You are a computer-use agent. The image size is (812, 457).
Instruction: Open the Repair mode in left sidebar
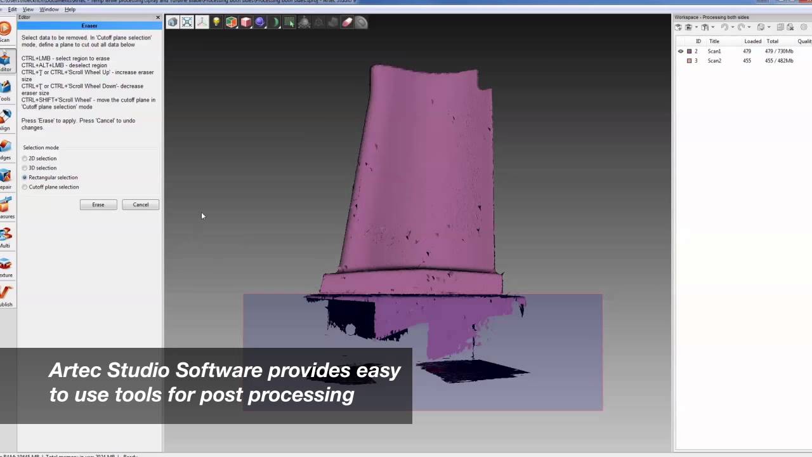[x=5, y=179]
